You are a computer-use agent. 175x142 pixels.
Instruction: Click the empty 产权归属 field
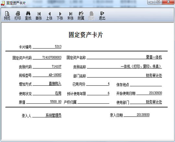[93, 102]
